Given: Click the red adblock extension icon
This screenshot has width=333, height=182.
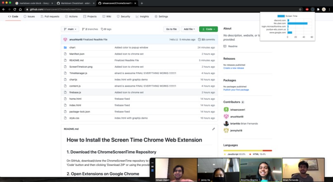Looking at the screenshot, I should coord(307,9).
